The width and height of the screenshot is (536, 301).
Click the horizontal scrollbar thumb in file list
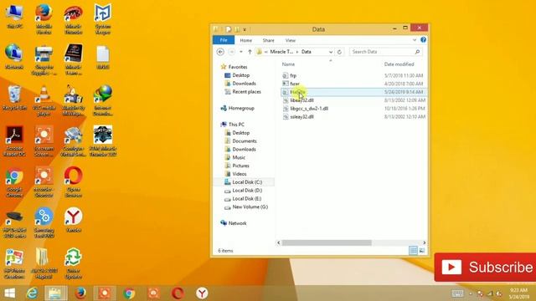pyautogui.click(x=327, y=242)
